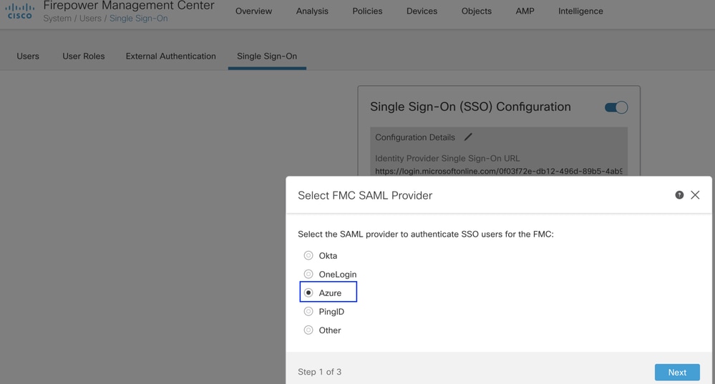Switch to the Users tab
Image resolution: width=715 pixels, height=384 pixels.
[28, 56]
